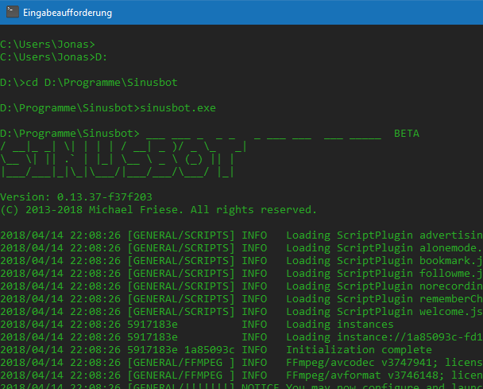The width and height of the screenshot is (483, 389).
Task: Click the Eingabeaufforderung window title
Action: coord(68,13)
